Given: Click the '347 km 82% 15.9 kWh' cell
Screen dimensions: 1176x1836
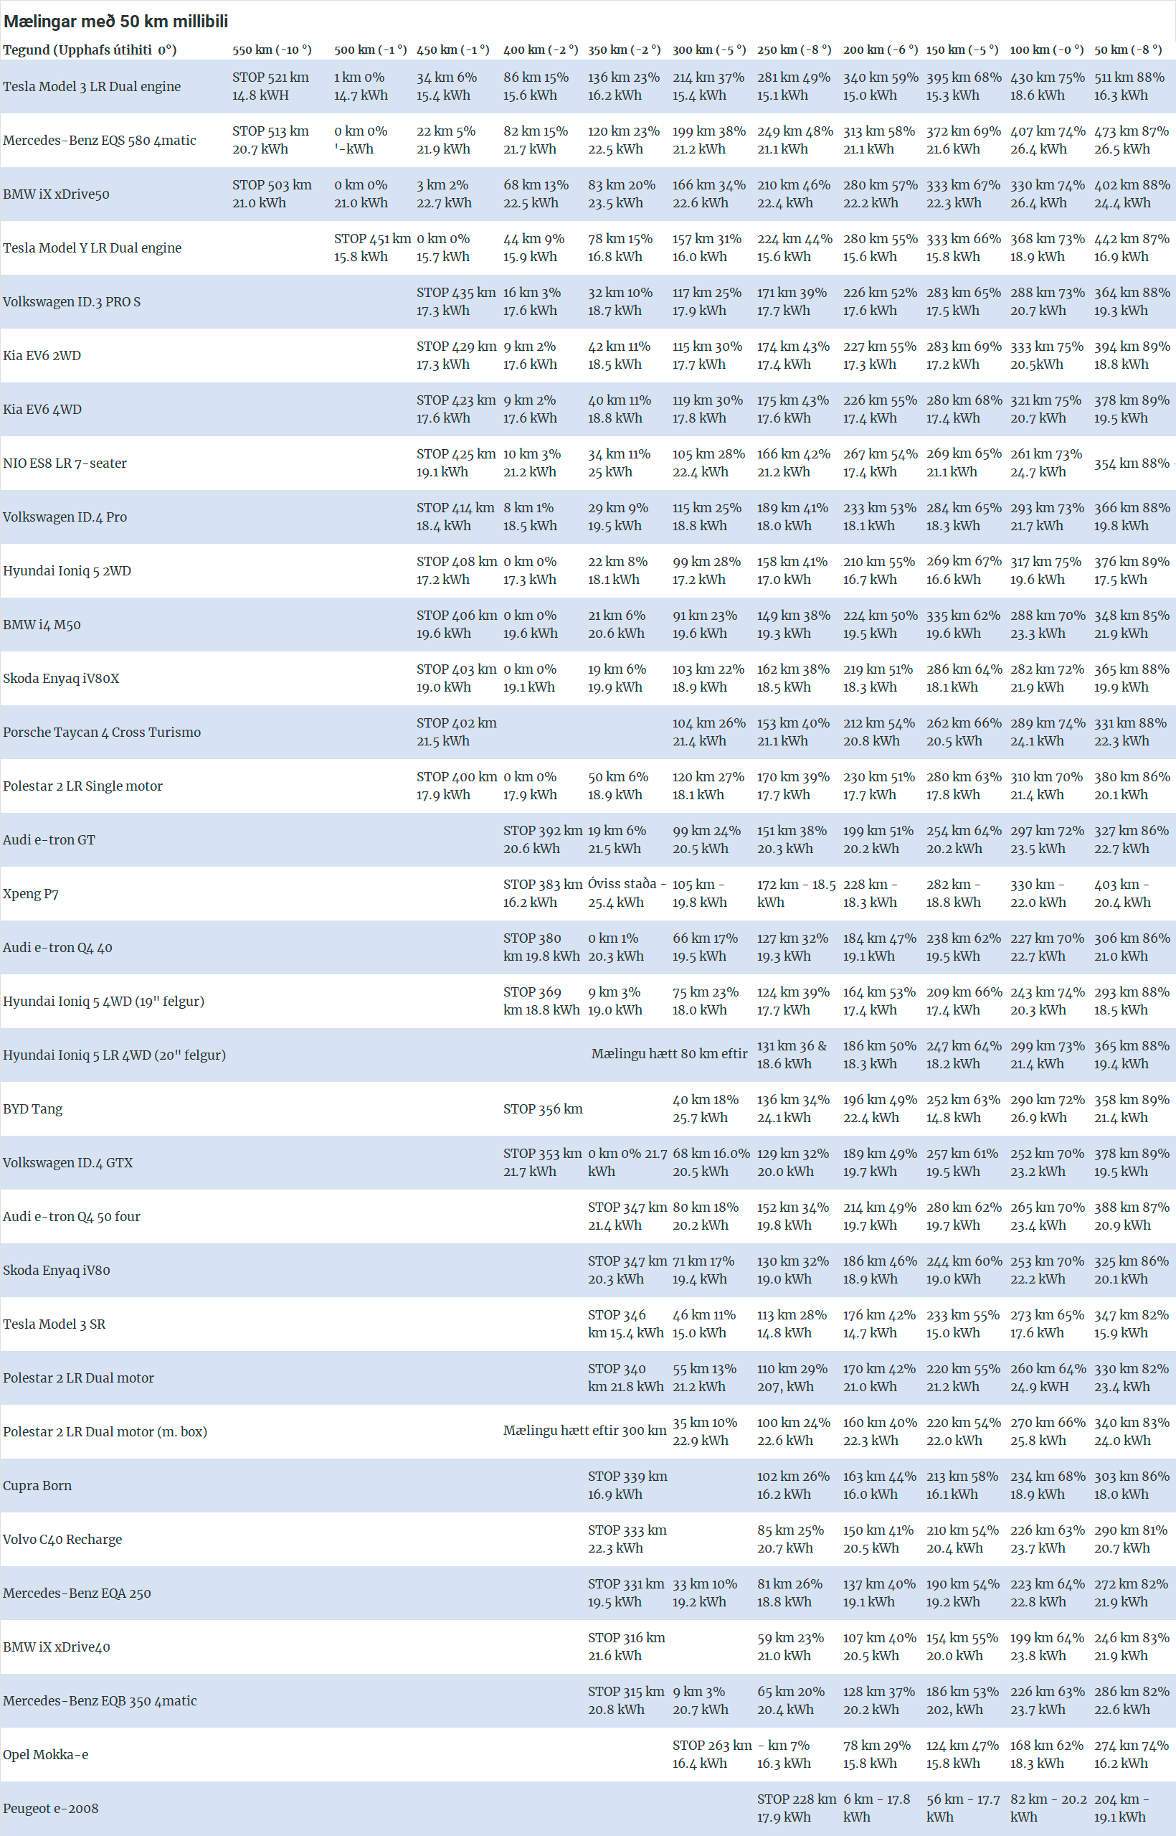Looking at the screenshot, I should (1132, 1323).
